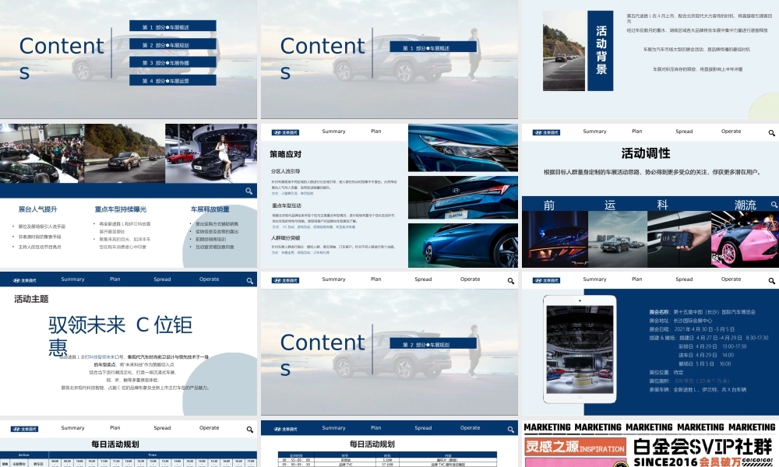Click search icon on 活动主题 slide
Screen dimensions: 779x467
tap(249, 281)
